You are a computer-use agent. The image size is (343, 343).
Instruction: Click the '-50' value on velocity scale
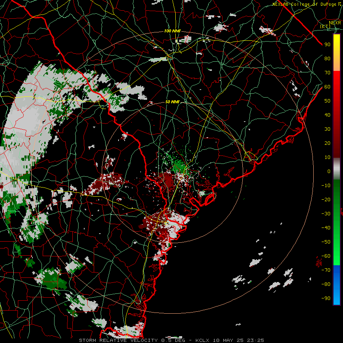(326, 242)
